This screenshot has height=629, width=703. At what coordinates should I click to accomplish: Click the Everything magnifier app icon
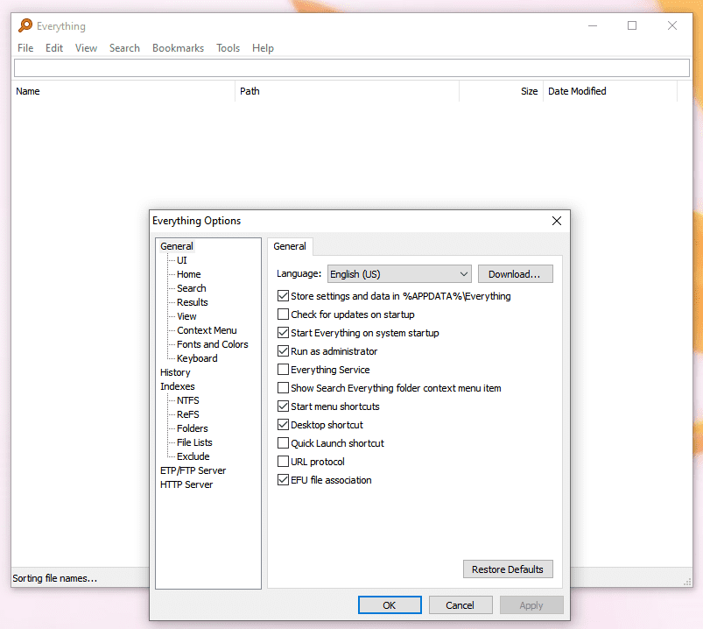pos(25,25)
